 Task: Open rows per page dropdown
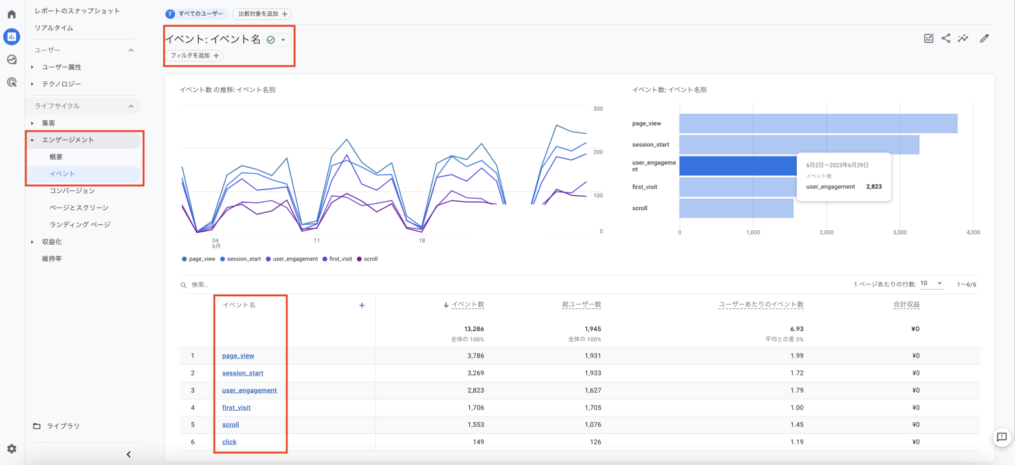point(932,284)
